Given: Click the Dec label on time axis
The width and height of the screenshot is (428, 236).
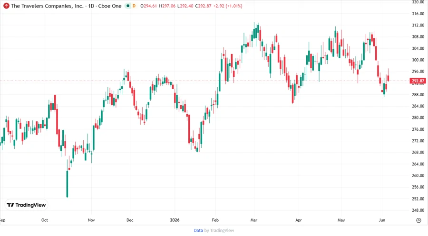Looking at the screenshot, I should 130,220.
